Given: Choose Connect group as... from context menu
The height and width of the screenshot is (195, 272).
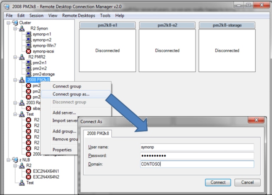Looking at the screenshot, I should pyautogui.click(x=71, y=94).
